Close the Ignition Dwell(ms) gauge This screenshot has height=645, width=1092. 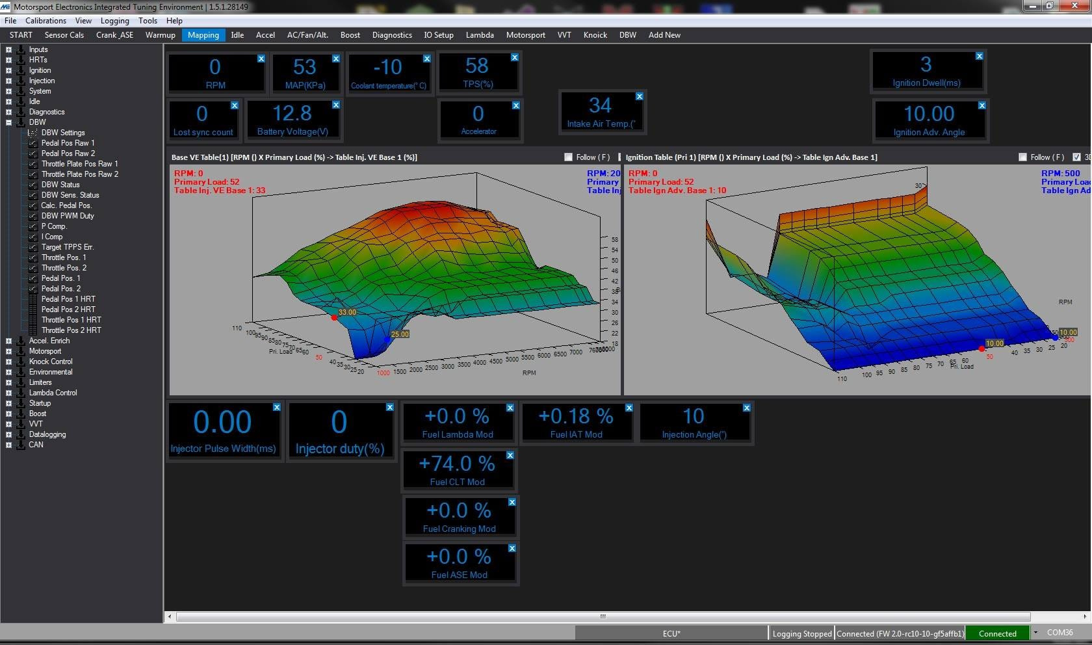click(x=979, y=57)
